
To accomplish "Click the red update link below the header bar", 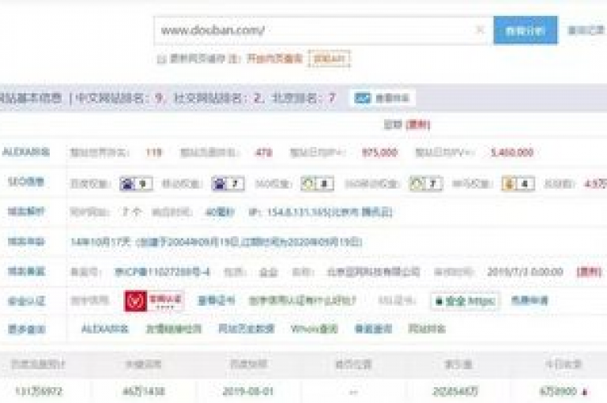I will (x=418, y=125).
